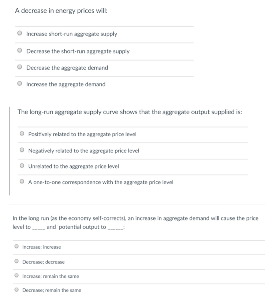The image size is (265, 300).
Task: Click the 'Increase; remain the same' answer text
Action: coord(51,276)
